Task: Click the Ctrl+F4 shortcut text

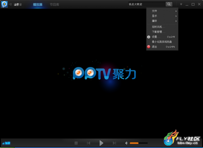Action: 170,47
